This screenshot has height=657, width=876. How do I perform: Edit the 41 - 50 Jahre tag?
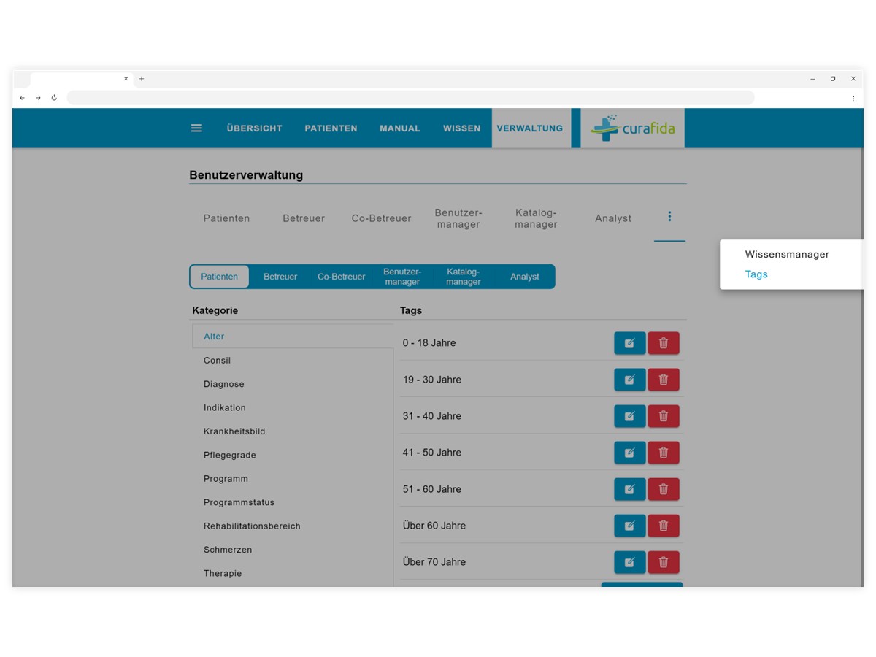point(630,453)
